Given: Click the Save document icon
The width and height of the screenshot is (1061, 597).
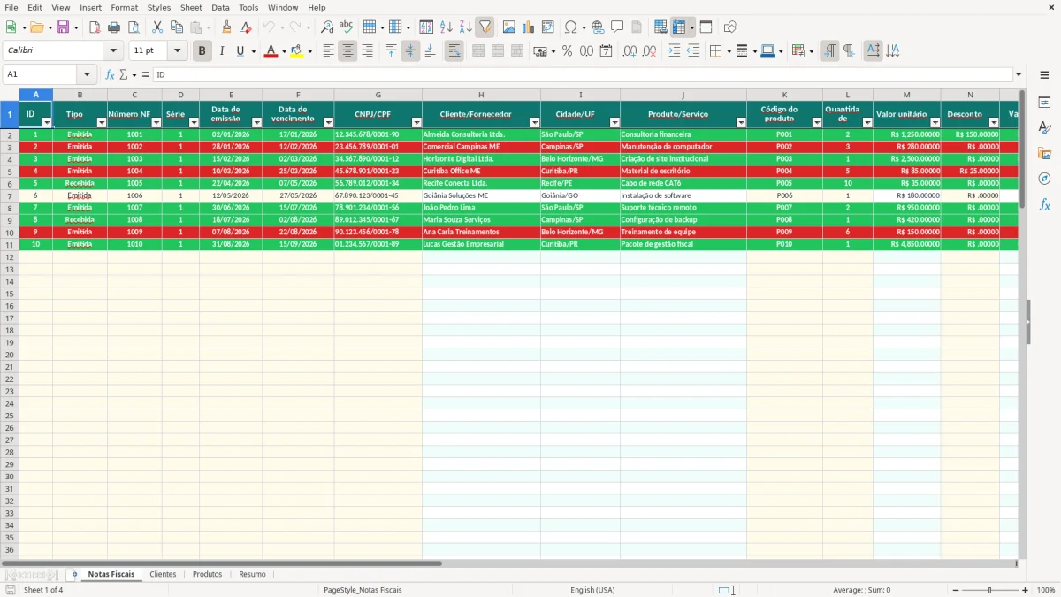Looking at the screenshot, I should (x=63, y=27).
